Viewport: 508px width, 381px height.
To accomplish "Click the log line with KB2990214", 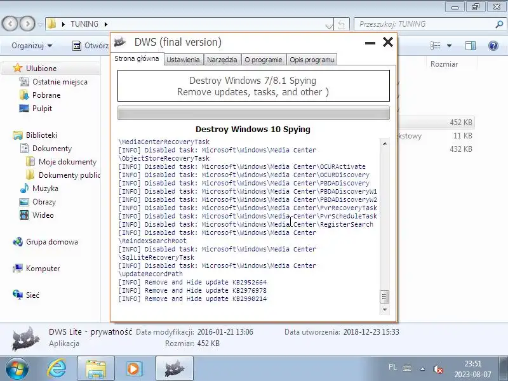I will 193,298.
